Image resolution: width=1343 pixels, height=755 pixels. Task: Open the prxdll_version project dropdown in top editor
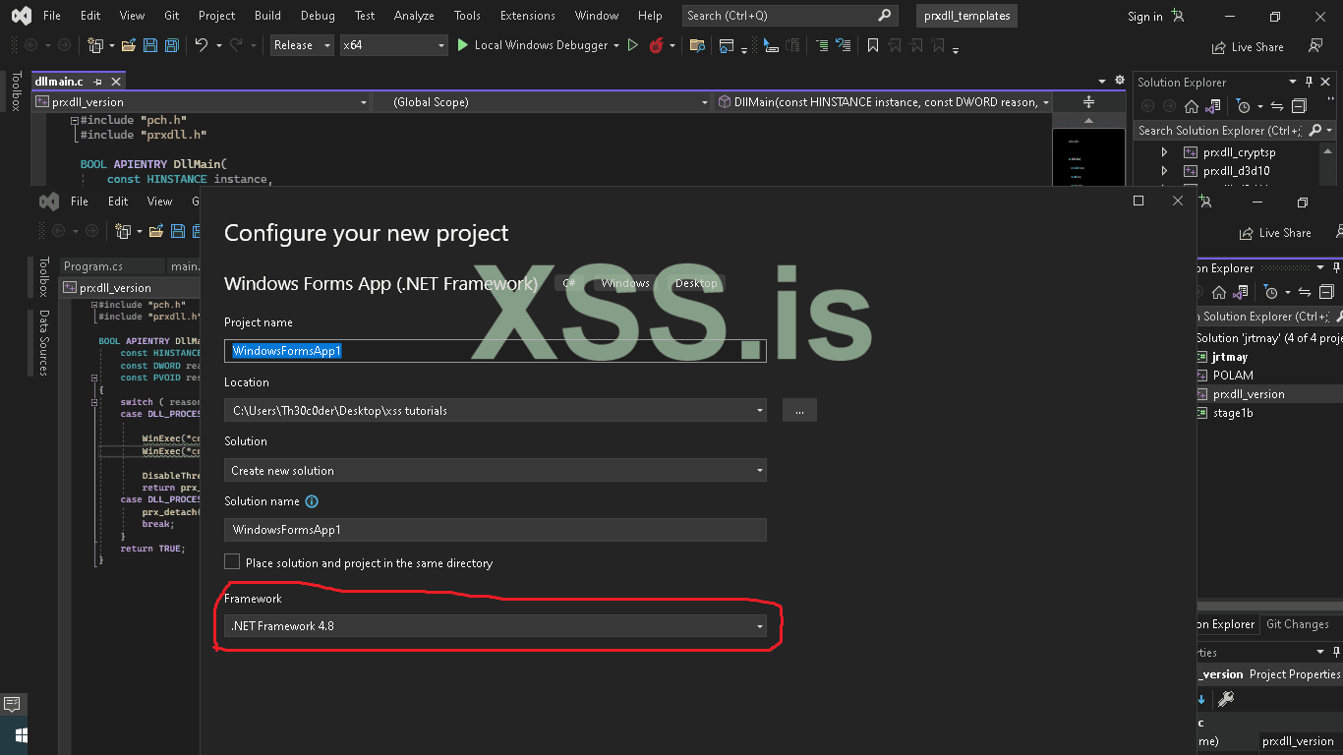[x=201, y=102]
